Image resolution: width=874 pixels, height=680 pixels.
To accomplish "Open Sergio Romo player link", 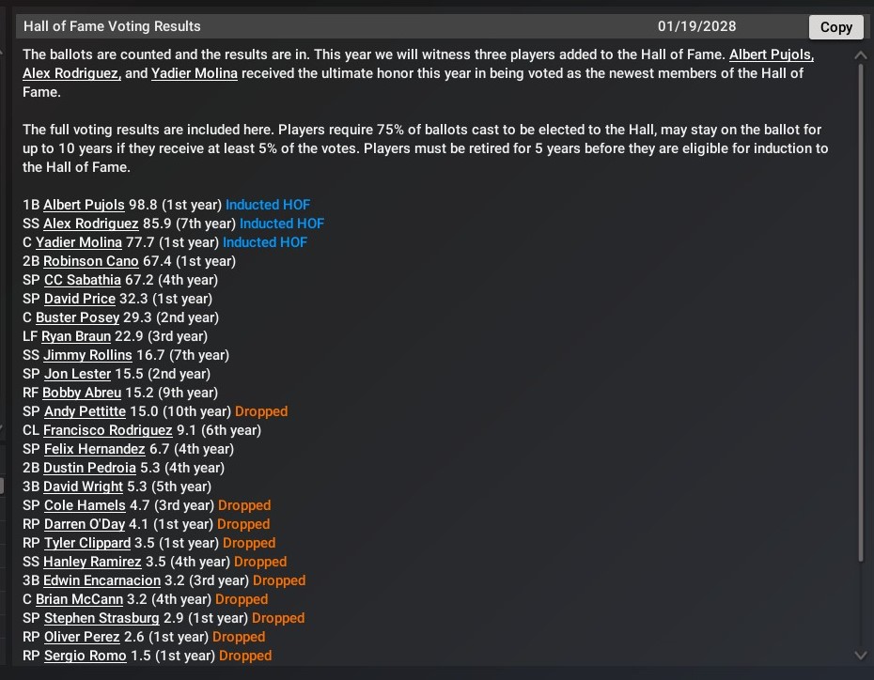I will click(x=85, y=656).
